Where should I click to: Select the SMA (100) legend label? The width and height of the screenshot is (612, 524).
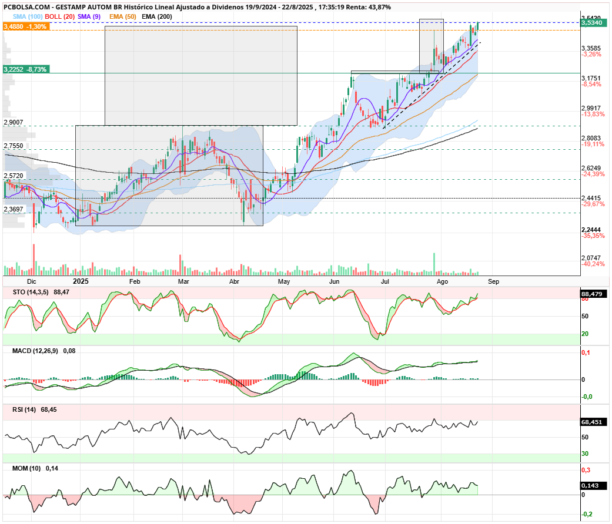click(x=27, y=16)
